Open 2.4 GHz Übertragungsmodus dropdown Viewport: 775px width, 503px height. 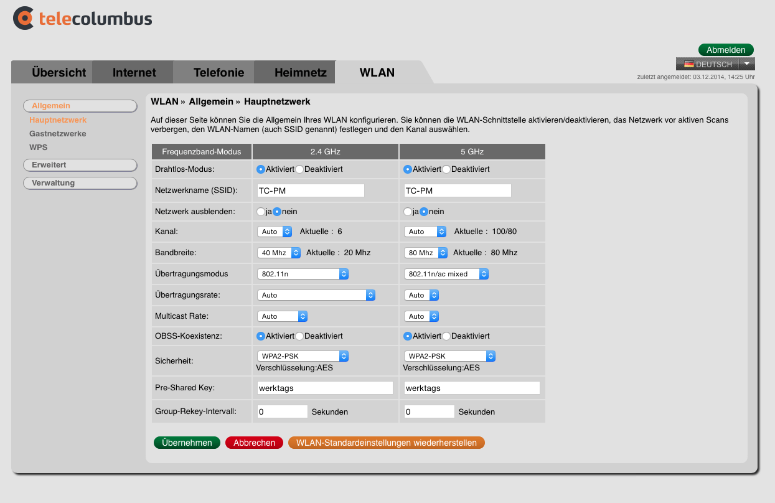(303, 274)
